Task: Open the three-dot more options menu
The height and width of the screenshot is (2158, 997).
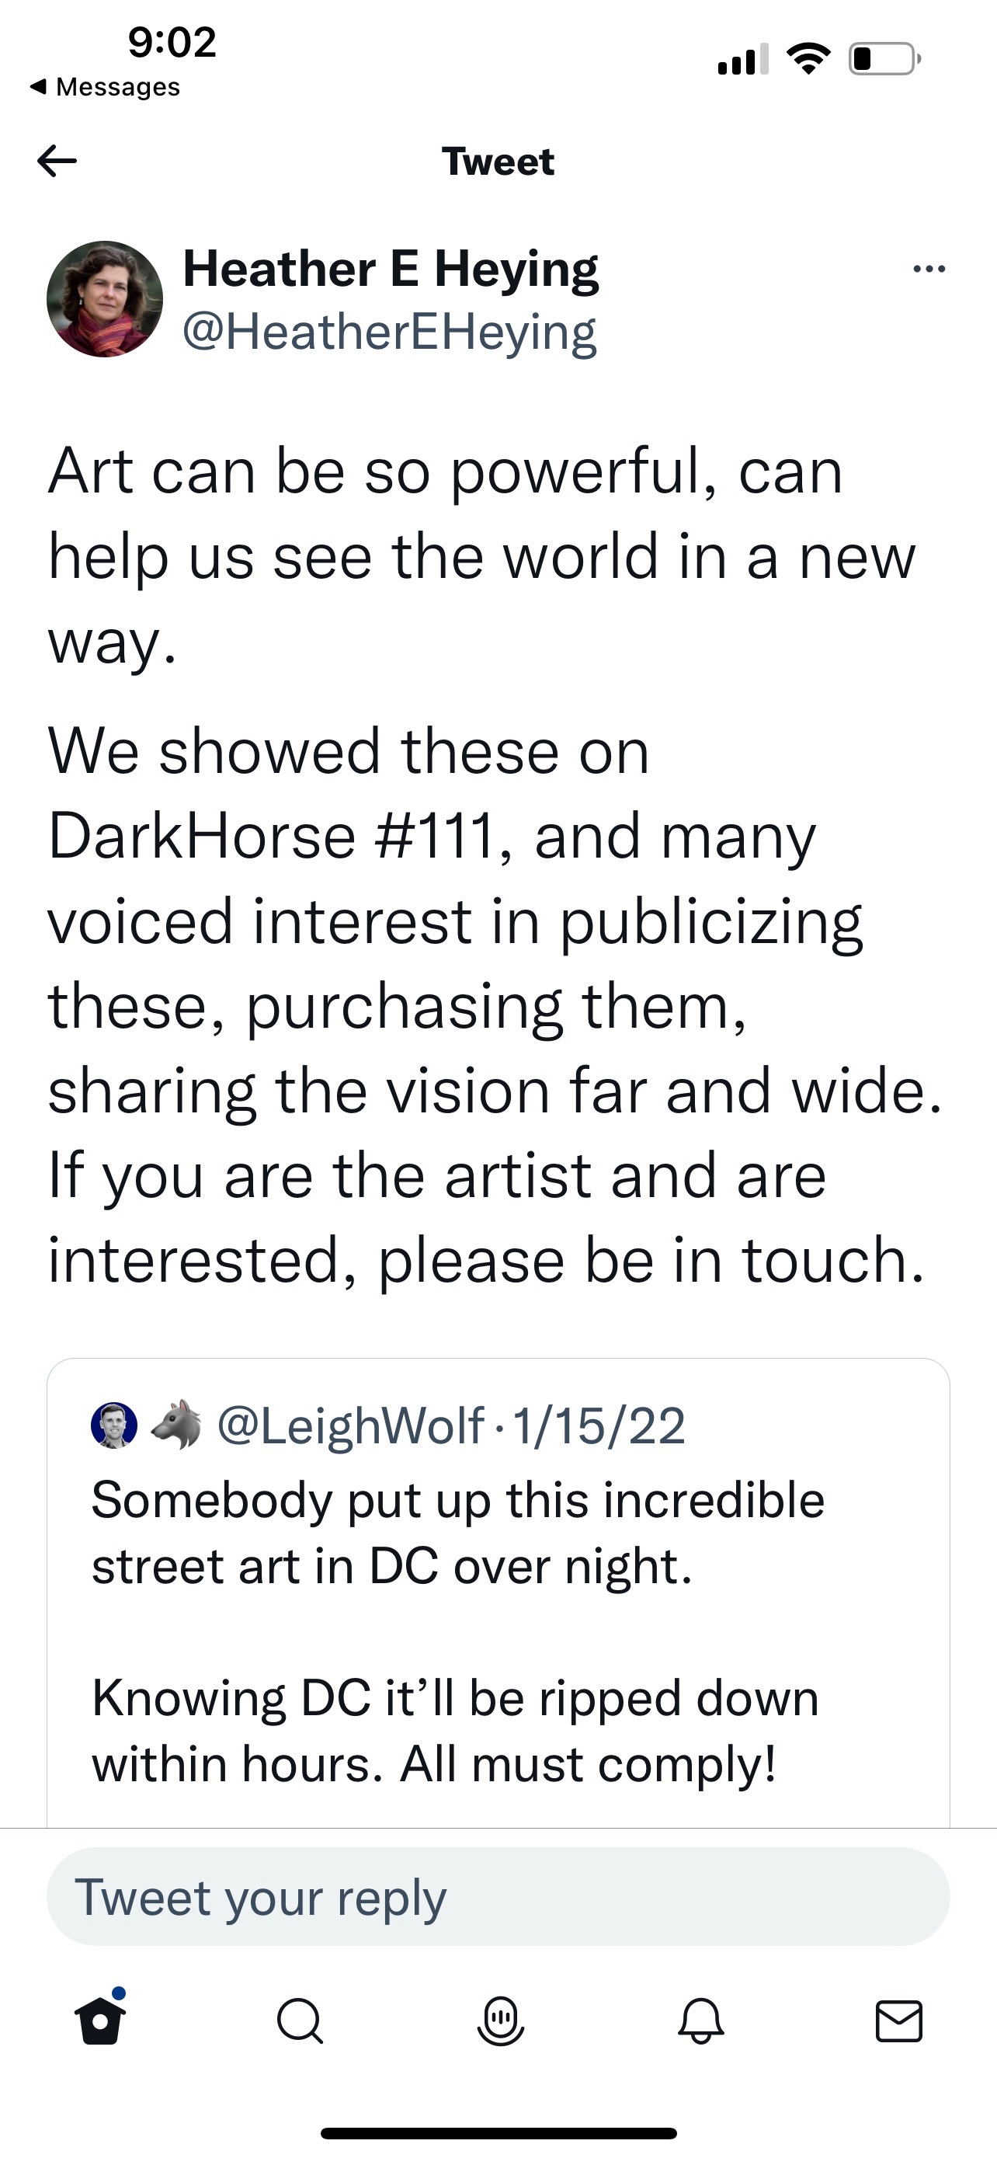Action: click(929, 269)
